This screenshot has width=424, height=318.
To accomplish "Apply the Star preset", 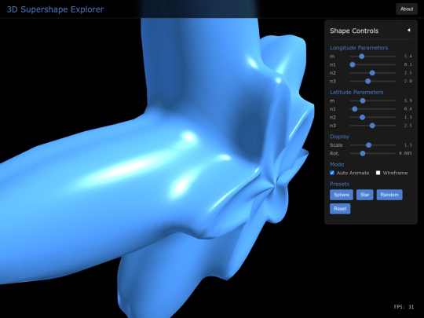I will pos(365,195).
